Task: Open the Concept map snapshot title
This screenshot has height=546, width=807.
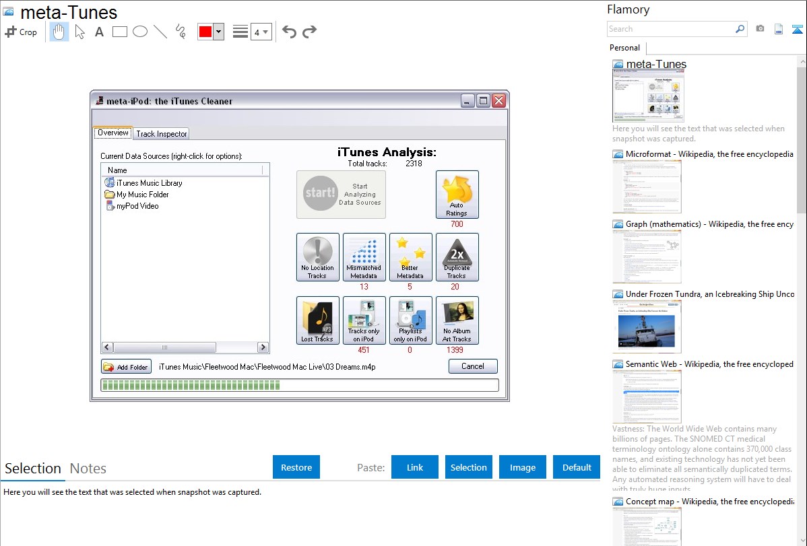Action: [x=709, y=501]
